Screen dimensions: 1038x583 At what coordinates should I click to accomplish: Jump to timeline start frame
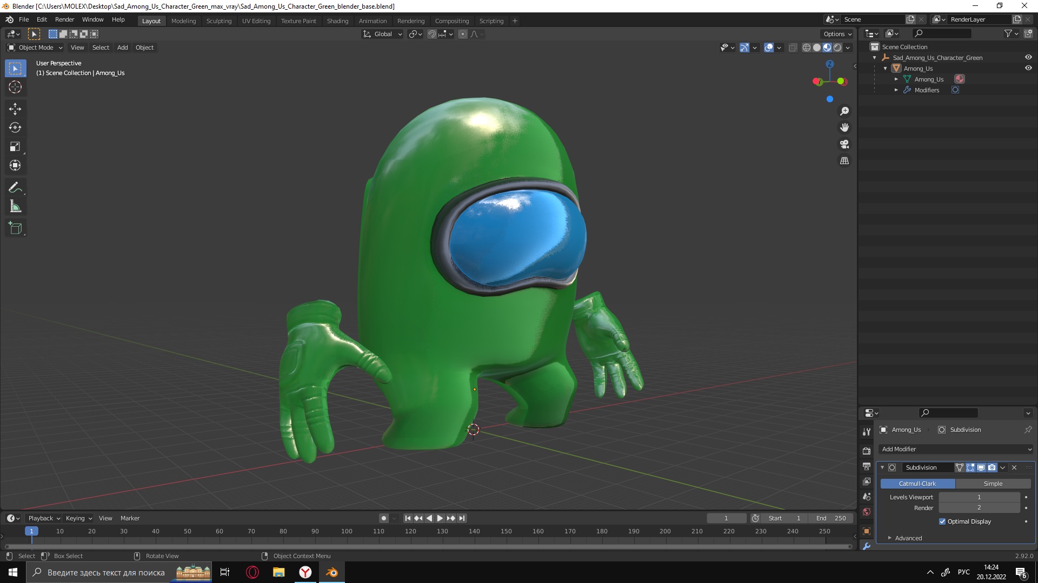tap(408, 518)
